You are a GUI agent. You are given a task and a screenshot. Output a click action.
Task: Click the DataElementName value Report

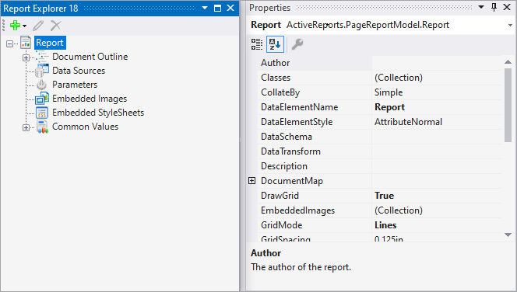pyautogui.click(x=390, y=107)
